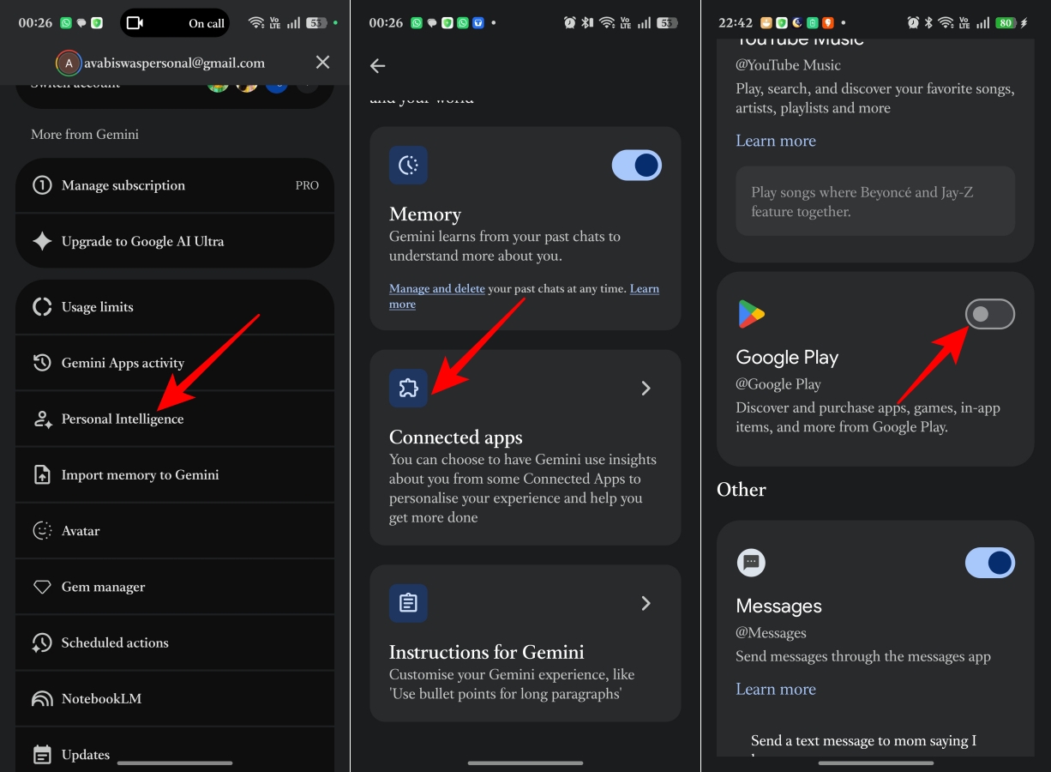Tap the Instructions for Gemini clipboard icon
Image resolution: width=1051 pixels, height=772 pixels.
(408, 603)
